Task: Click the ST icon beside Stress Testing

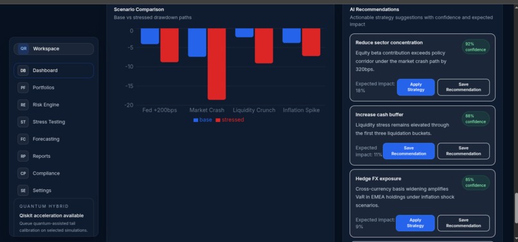Action: 23,122
